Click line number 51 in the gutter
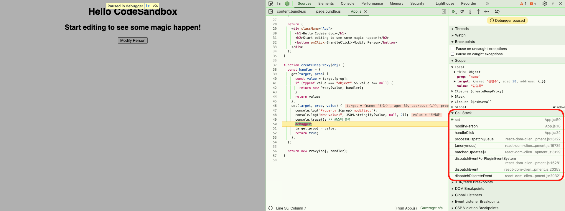Viewport: 565px width, 211px height. click(x=275, y=128)
